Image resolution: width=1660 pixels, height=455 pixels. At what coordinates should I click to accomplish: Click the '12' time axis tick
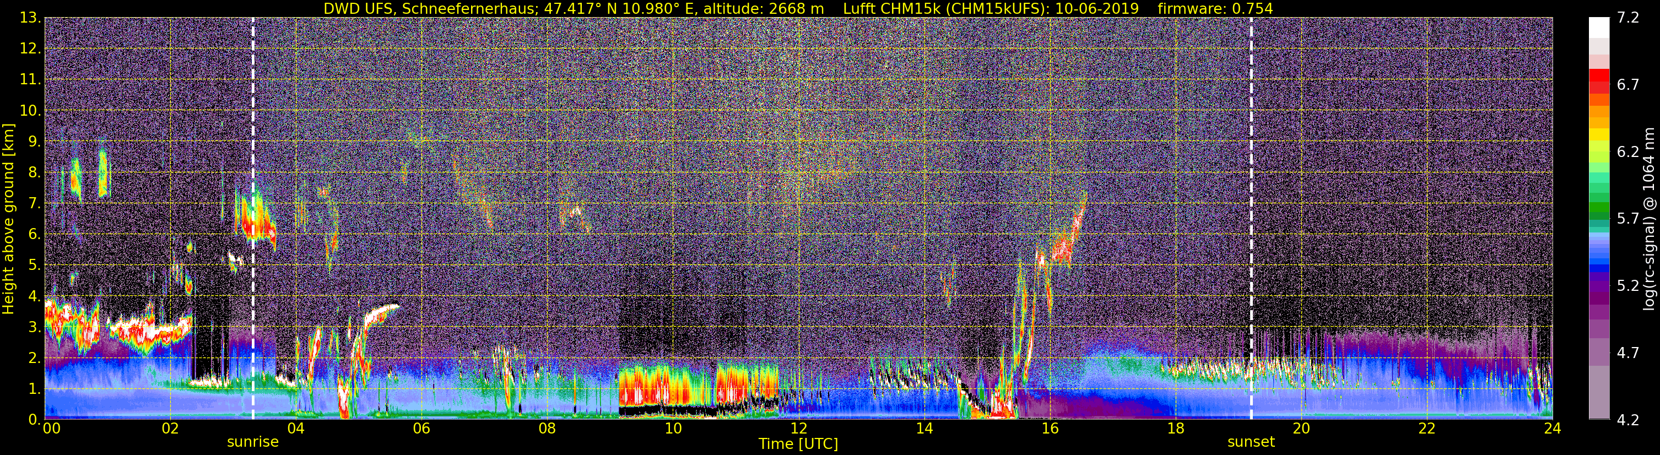point(798,429)
